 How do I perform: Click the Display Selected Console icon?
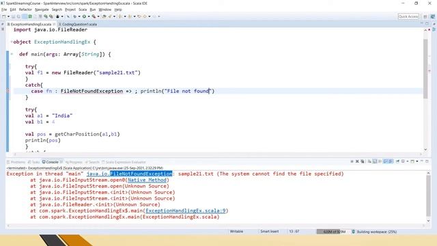(403, 161)
